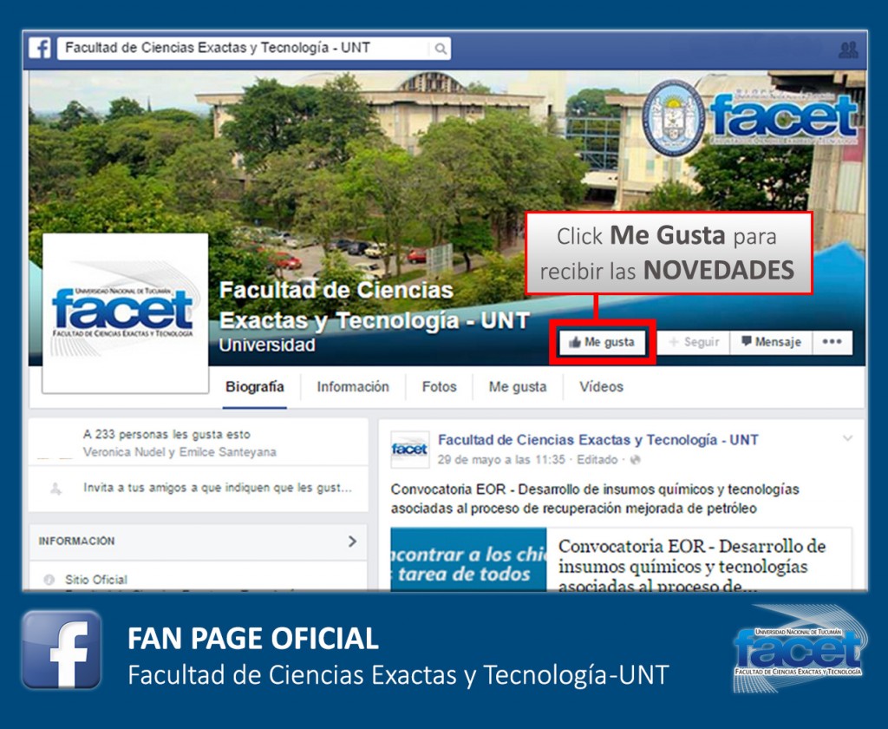This screenshot has width=888, height=729.
Task: Open the Fotos tab
Action: (x=439, y=387)
